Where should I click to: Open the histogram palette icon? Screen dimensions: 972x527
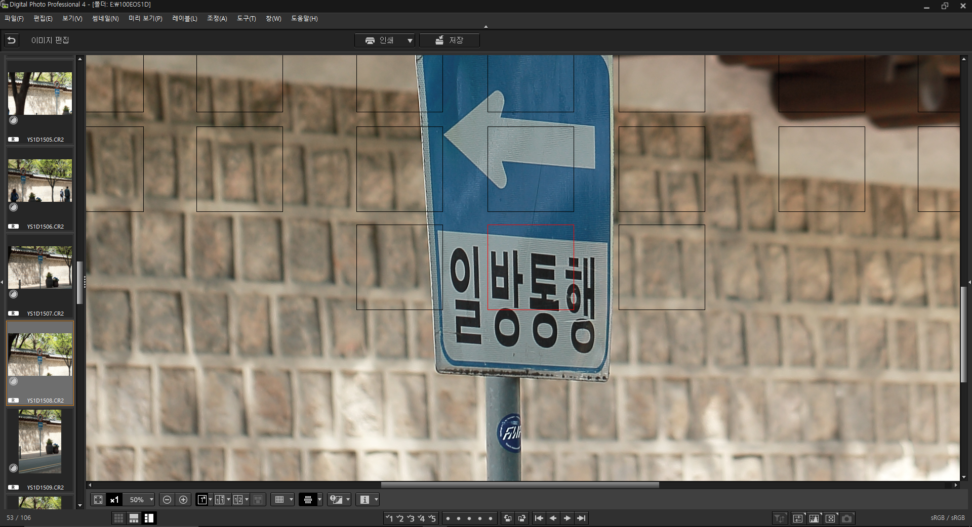[x=814, y=518]
